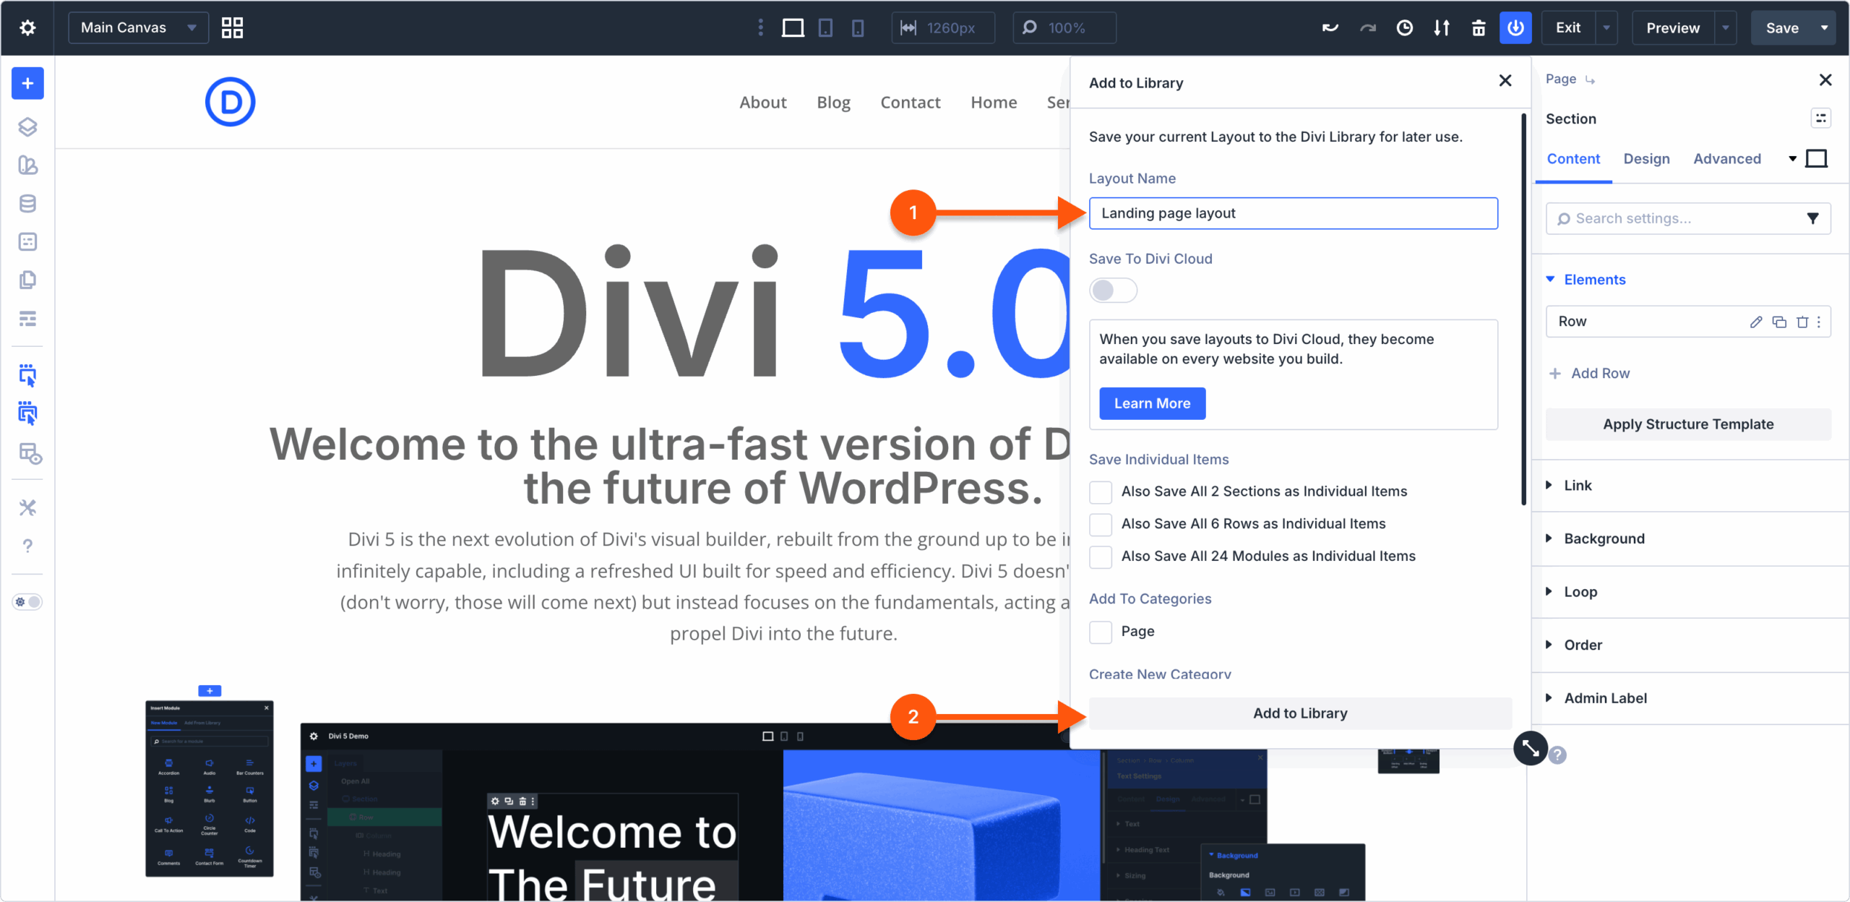The width and height of the screenshot is (1850, 902).
Task: Click the Learn More button
Action: tap(1152, 403)
